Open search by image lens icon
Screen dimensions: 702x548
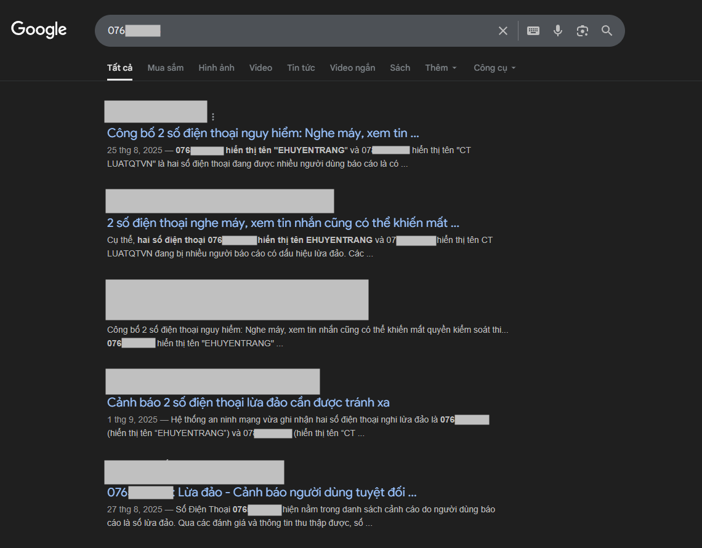point(583,31)
